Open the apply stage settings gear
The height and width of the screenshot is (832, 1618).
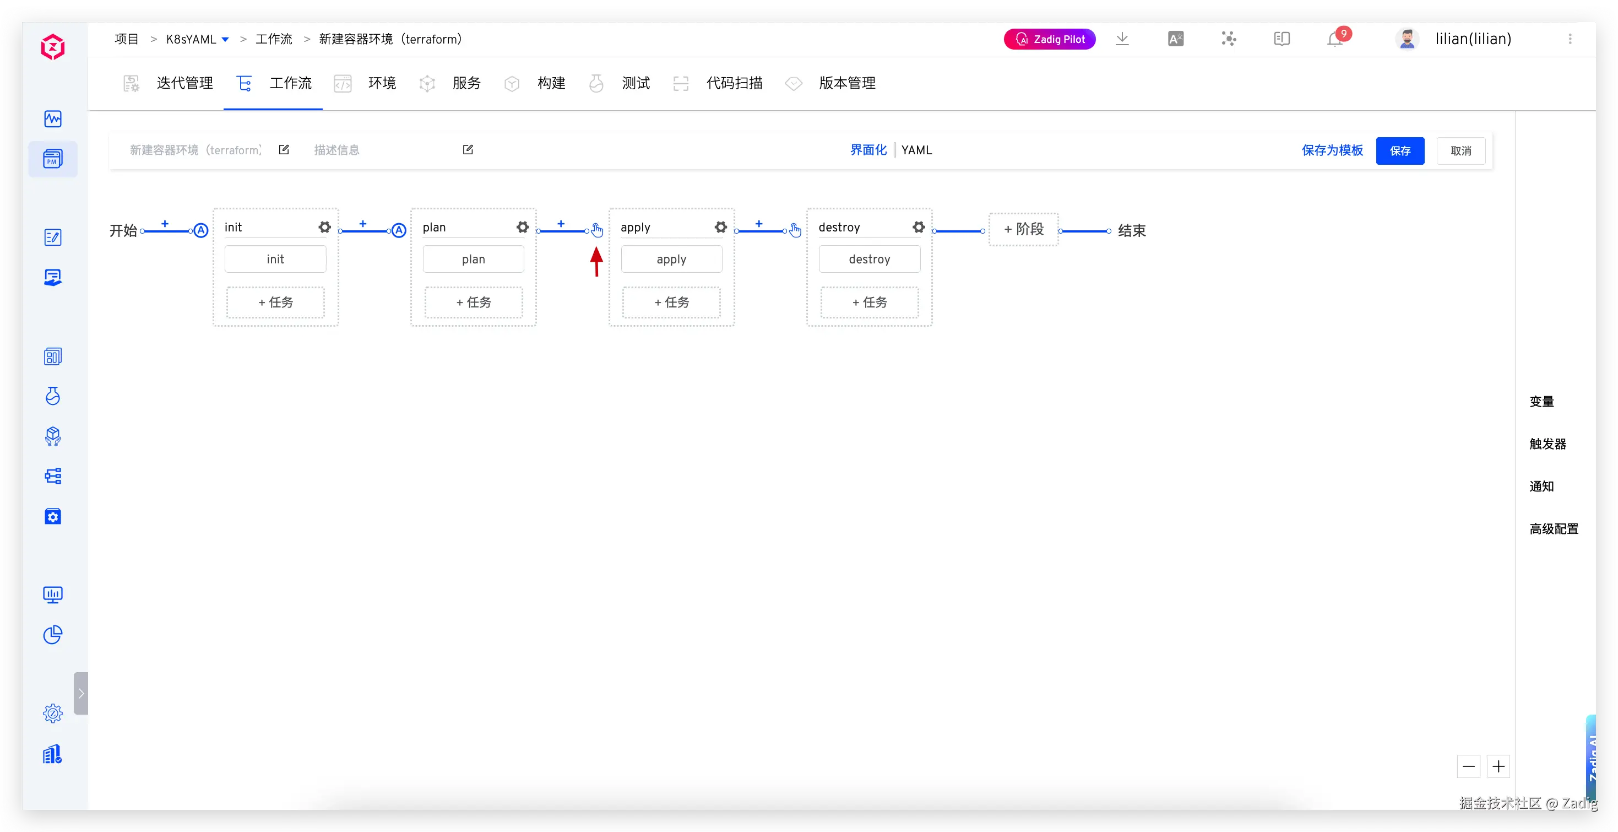pyautogui.click(x=720, y=227)
